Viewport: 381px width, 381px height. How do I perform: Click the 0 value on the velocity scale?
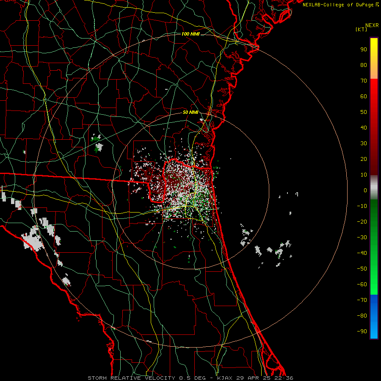click(365, 190)
